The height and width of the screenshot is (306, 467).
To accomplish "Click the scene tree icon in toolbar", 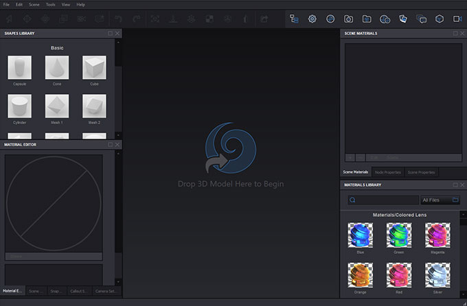I will click(x=294, y=19).
